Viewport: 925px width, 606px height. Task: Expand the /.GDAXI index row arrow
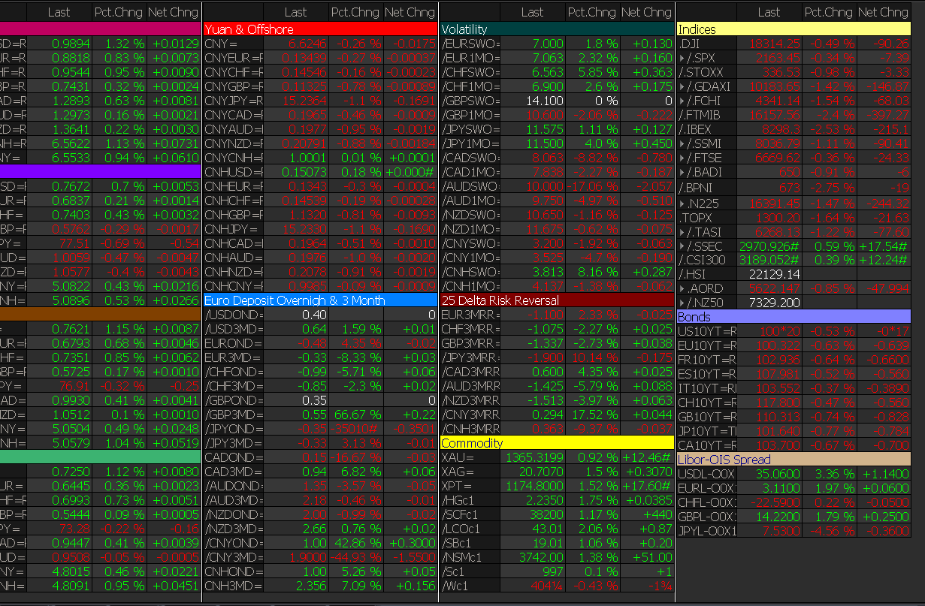tap(682, 87)
